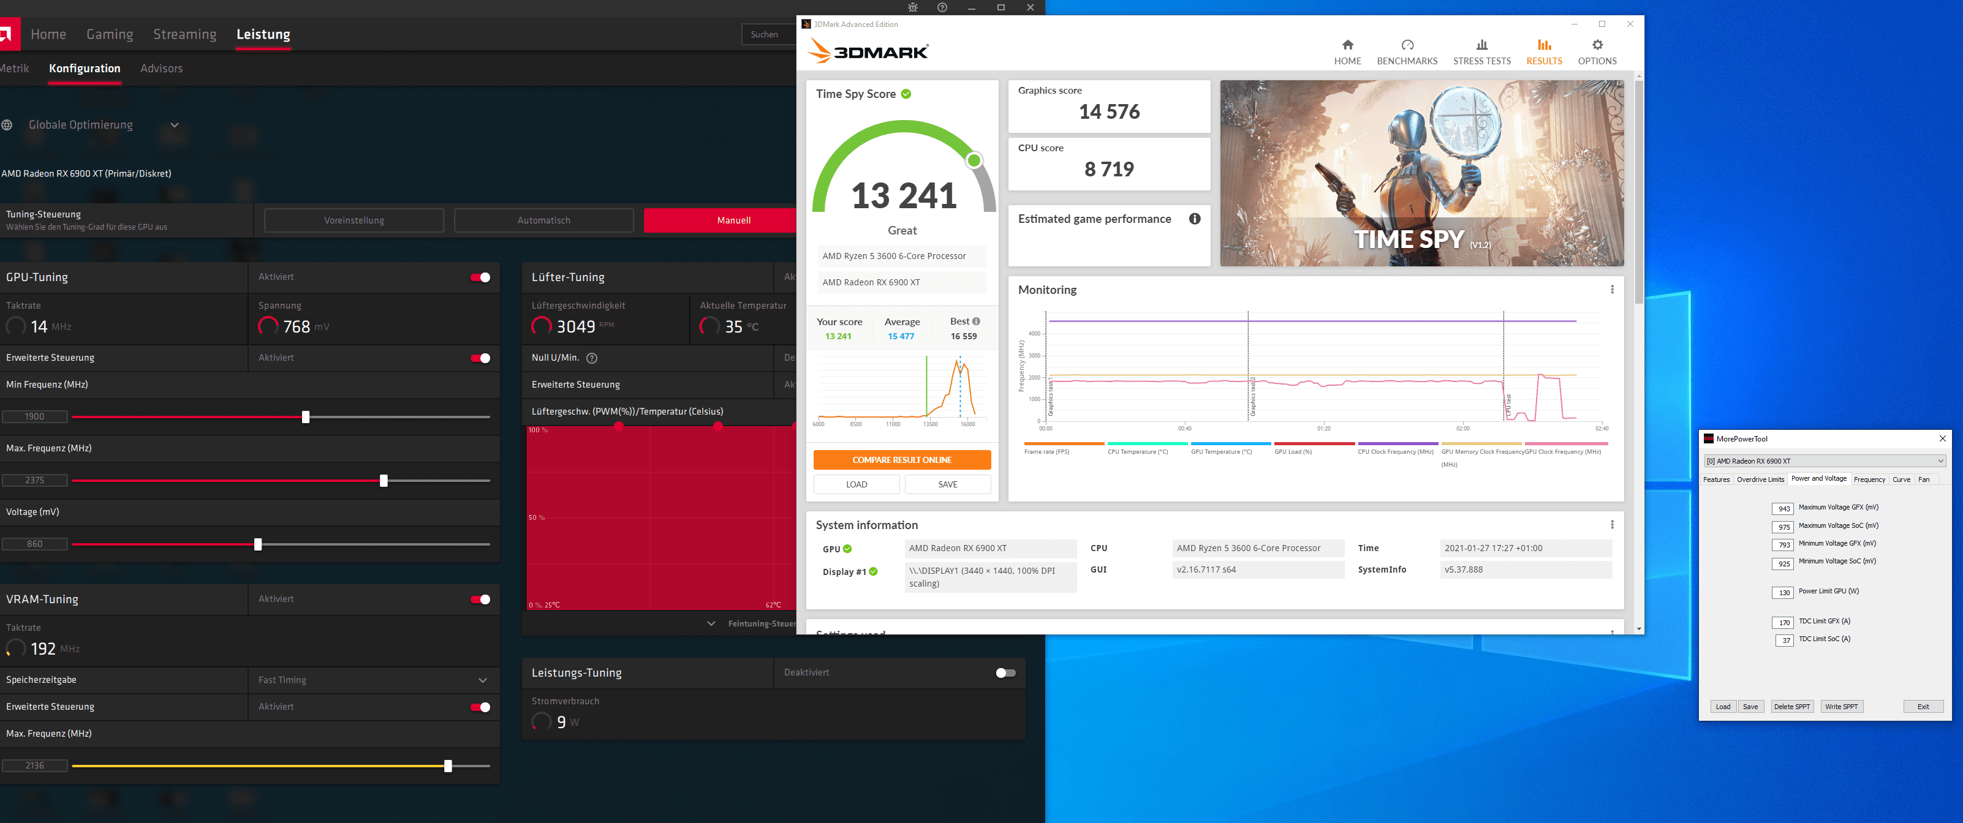Image resolution: width=1963 pixels, height=823 pixels.
Task: Toggle GPU Erweiterte Steuerung switch
Action: tap(480, 358)
